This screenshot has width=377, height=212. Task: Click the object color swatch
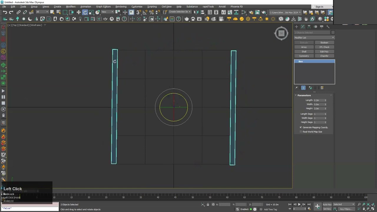point(333,32)
